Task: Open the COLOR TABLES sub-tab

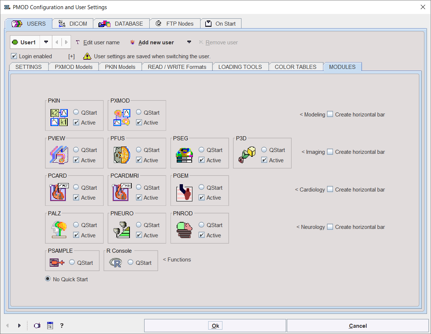Action: [296, 67]
